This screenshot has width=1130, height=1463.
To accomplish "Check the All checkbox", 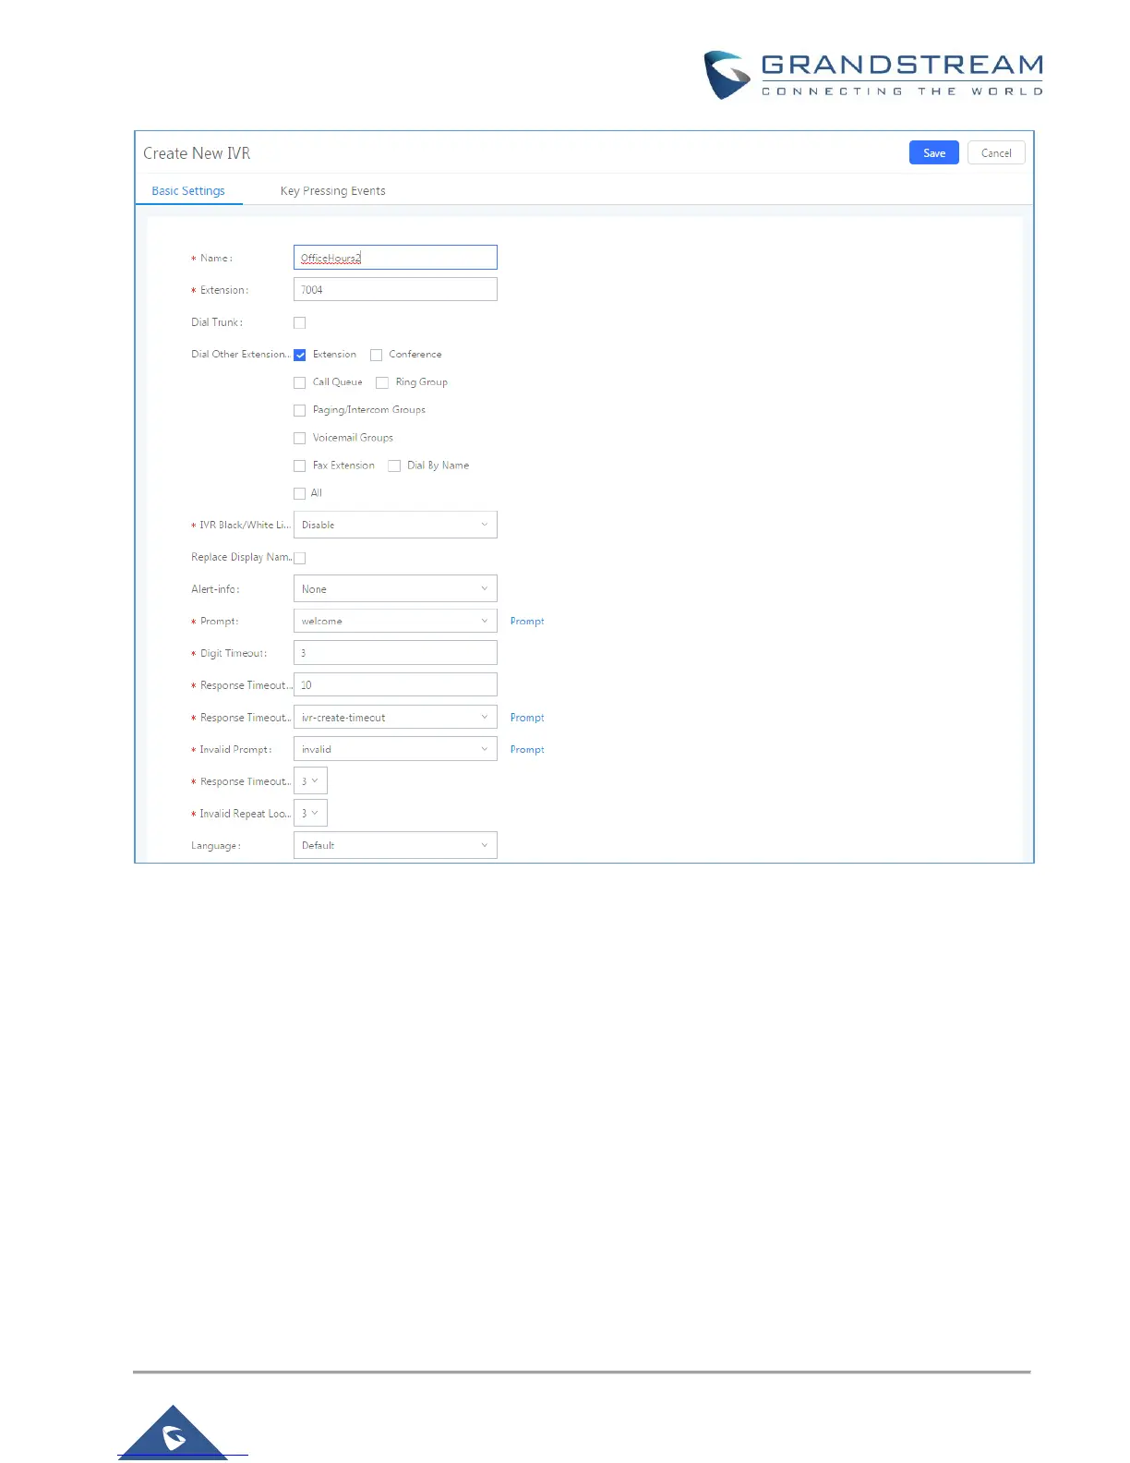I will (x=299, y=493).
